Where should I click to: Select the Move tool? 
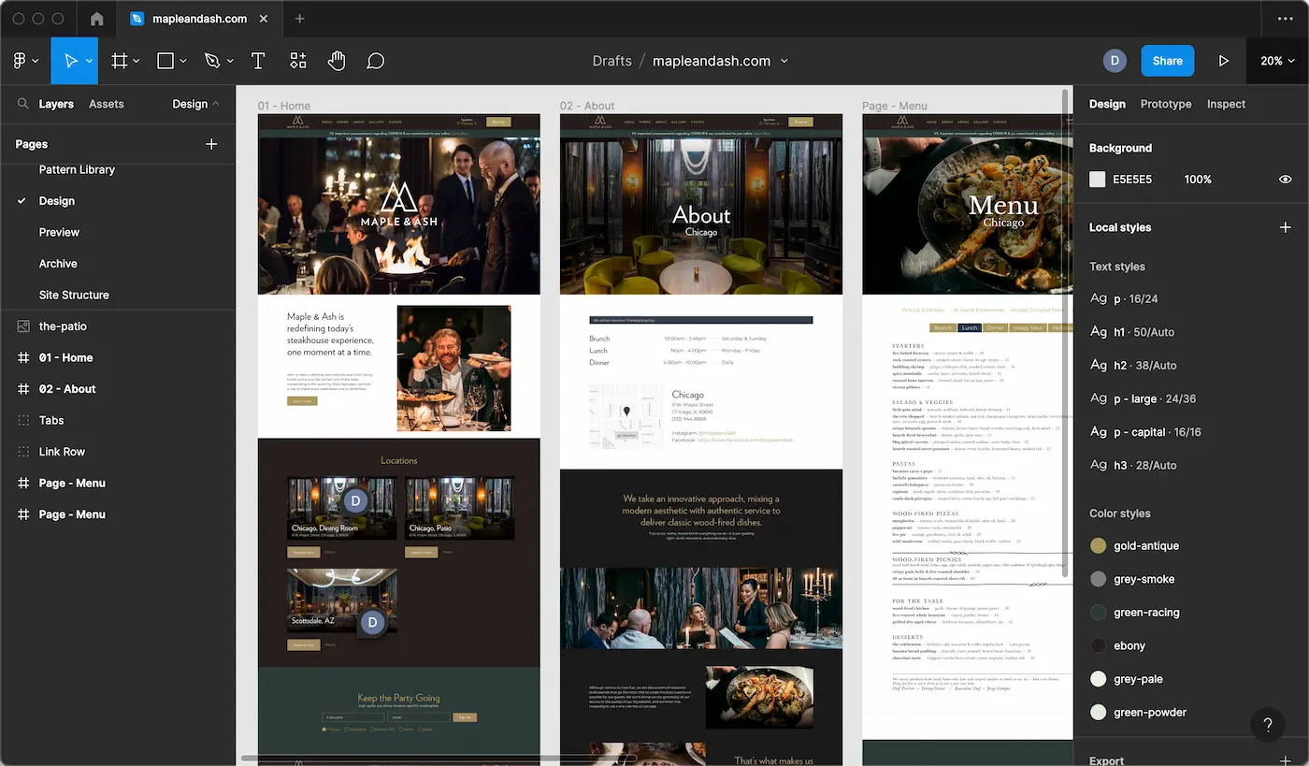coord(70,61)
